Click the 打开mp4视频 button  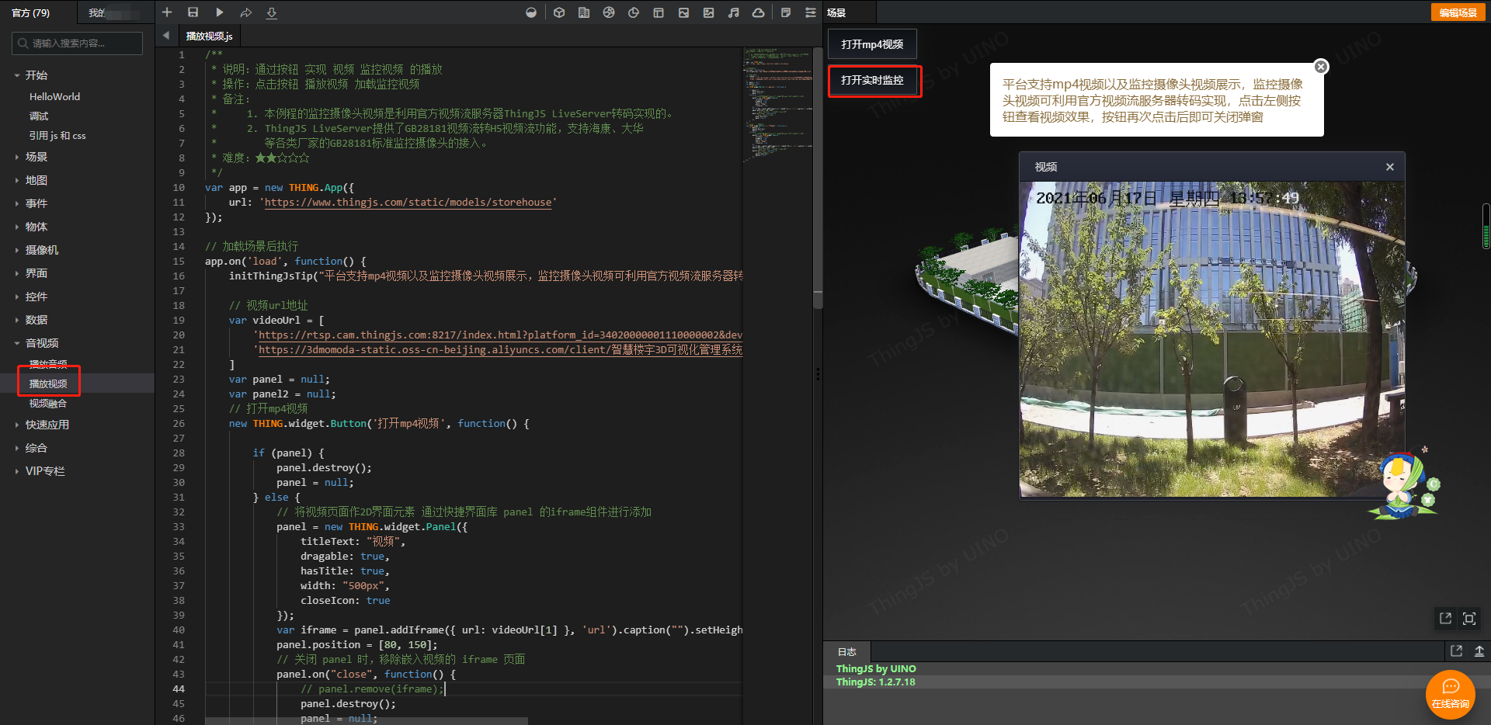click(872, 44)
